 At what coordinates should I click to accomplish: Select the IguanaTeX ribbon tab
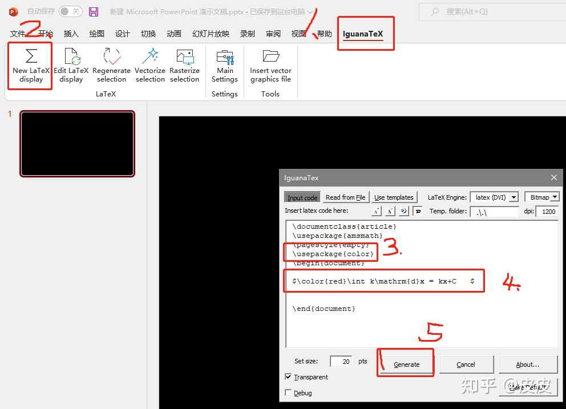pyautogui.click(x=363, y=34)
